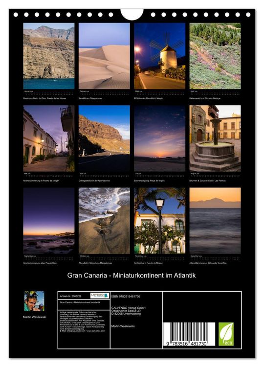This screenshot has height=367, width=264.
Task: Open the Dedo de Dios cliff photo
Action: coord(49,56)
